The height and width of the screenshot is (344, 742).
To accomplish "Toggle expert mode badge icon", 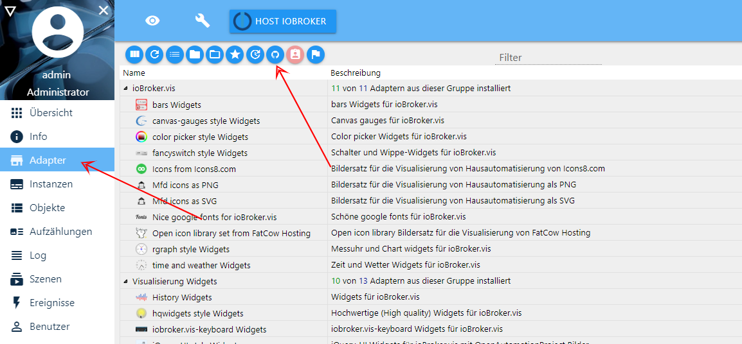I will [x=295, y=55].
